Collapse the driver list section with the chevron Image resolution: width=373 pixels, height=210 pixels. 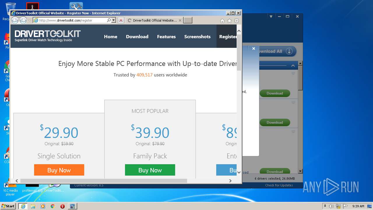pos(293,66)
